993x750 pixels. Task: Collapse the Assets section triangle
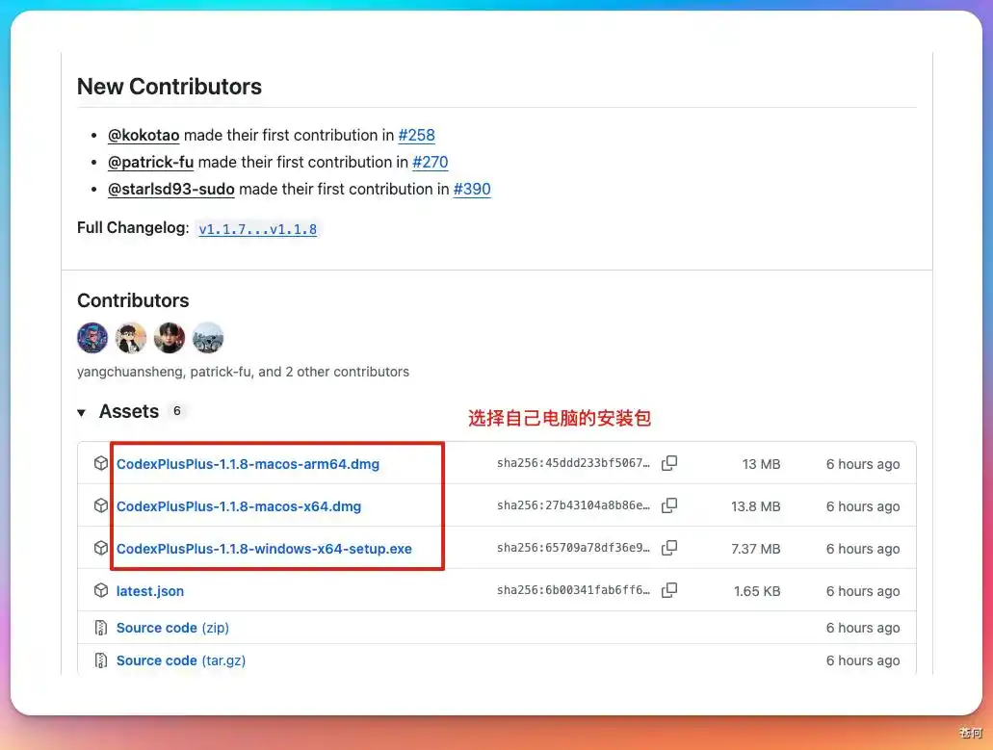coord(81,413)
